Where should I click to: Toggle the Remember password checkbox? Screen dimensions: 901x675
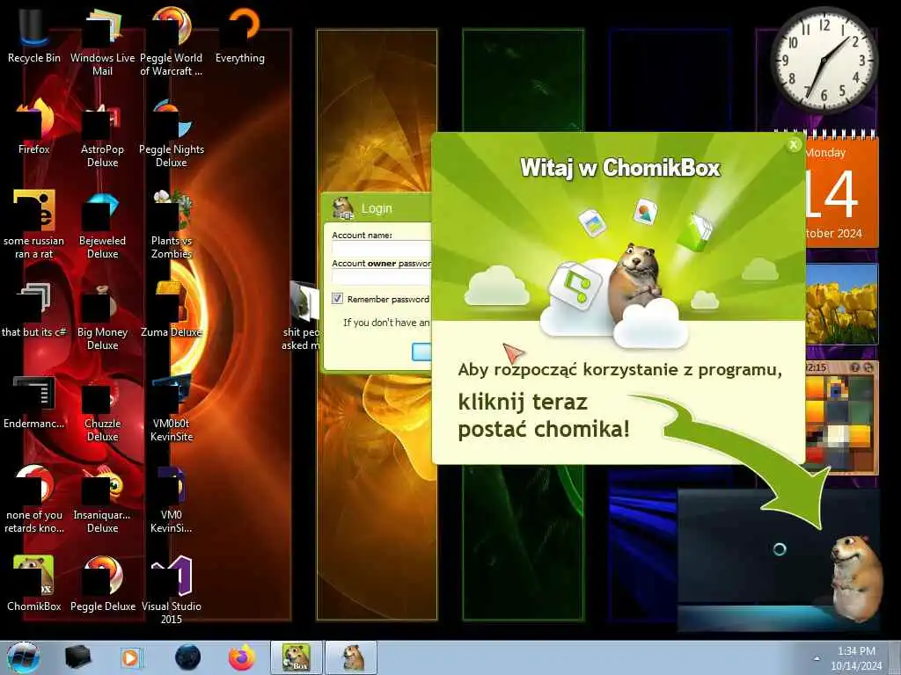(337, 299)
